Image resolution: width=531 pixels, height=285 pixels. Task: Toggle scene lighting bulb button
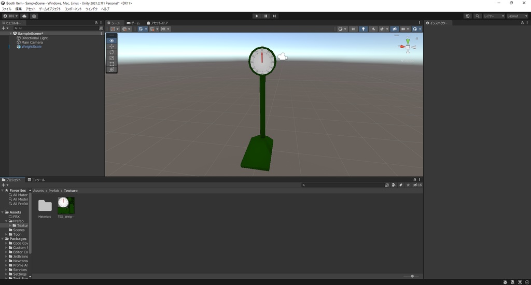click(364, 29)
